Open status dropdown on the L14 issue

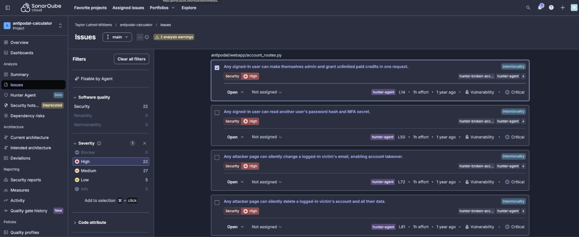coord(235,92)
